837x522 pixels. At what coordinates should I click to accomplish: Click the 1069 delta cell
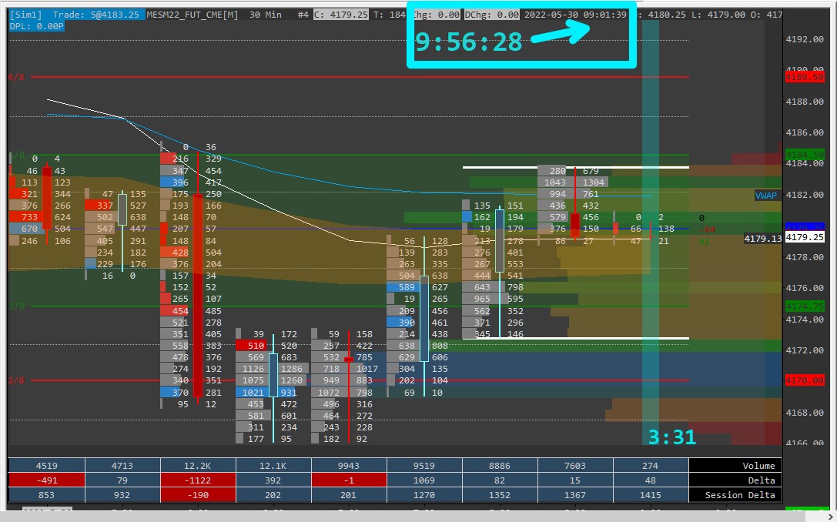424,480
